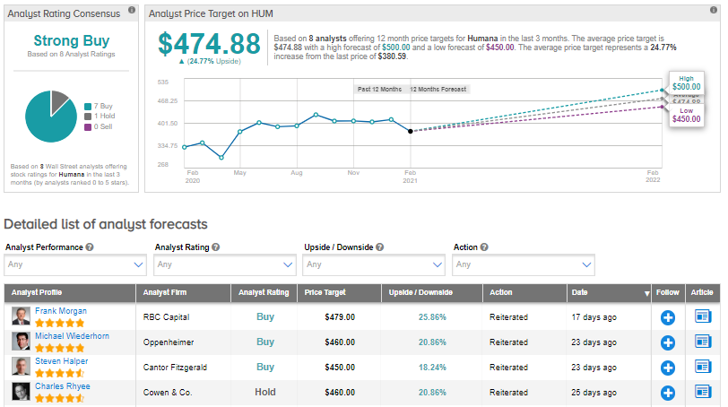Viewport: 728px width, 407px height.
Task: Click info icon next to Analyst Rating Consensus
Action: click(132, 10)
